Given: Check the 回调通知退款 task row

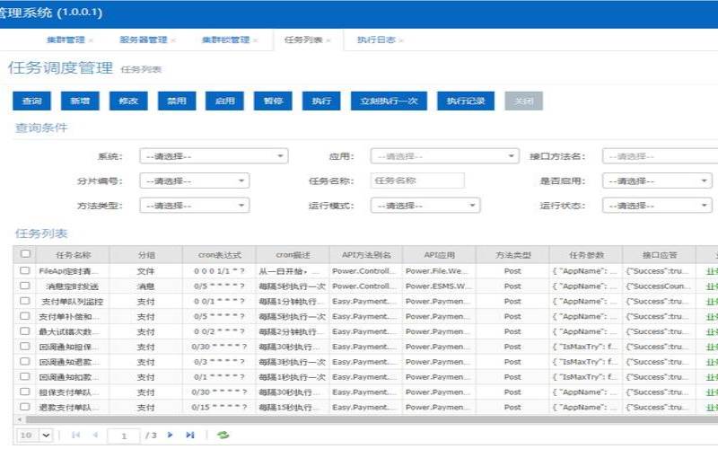Looking at the screenshot, I should (25, 362).
